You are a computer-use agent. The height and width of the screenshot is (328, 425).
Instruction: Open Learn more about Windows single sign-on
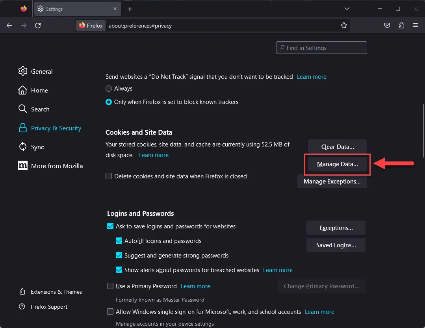tap(319, 312)
